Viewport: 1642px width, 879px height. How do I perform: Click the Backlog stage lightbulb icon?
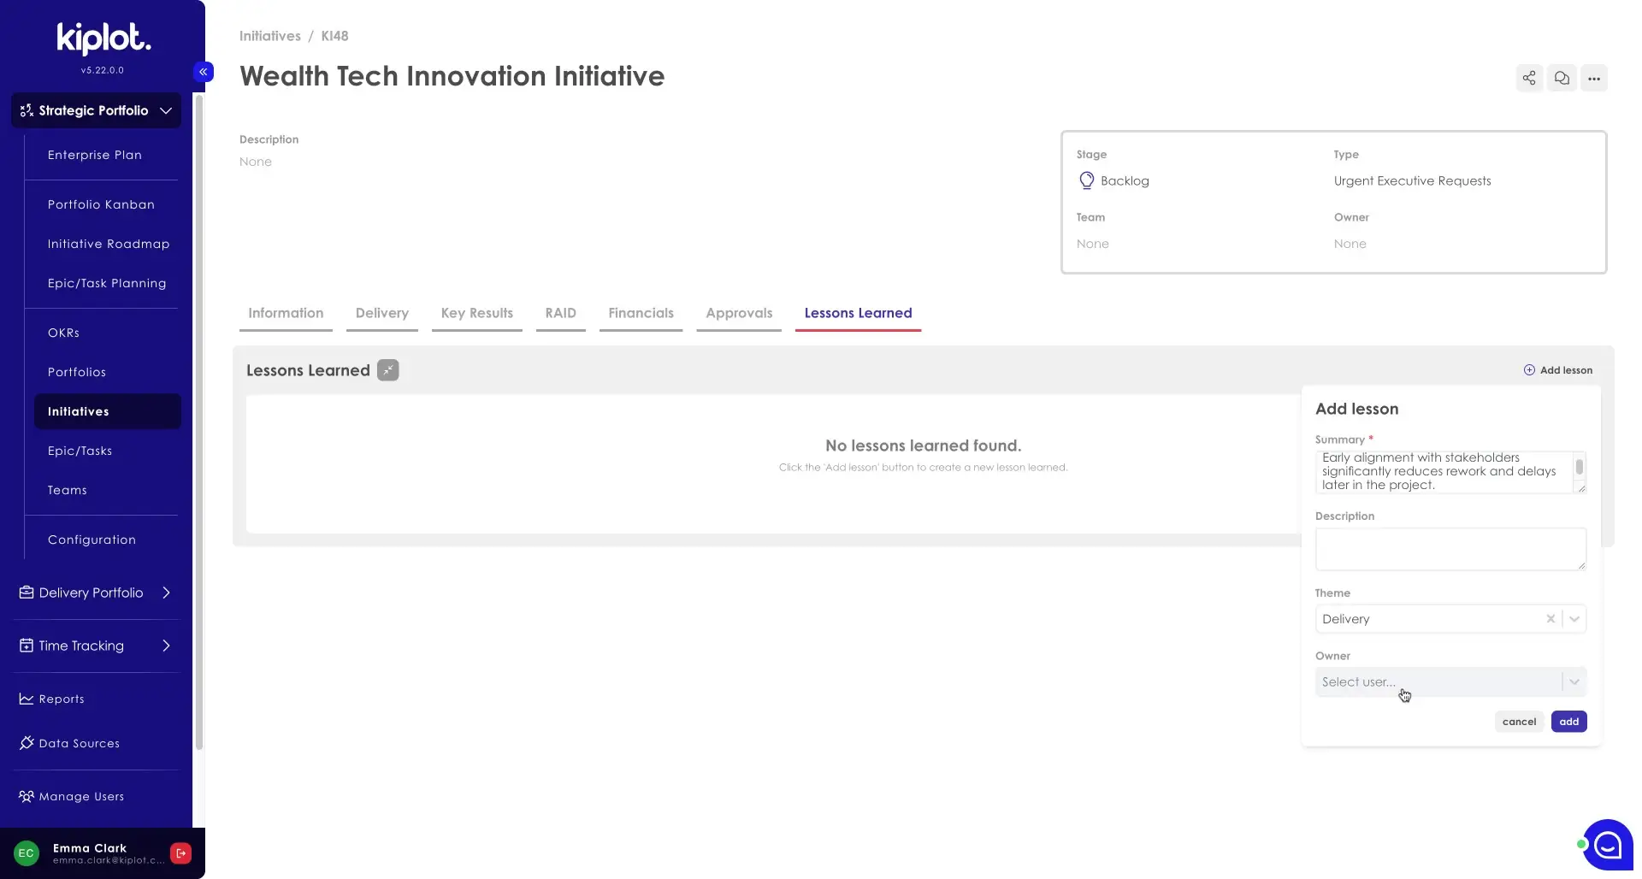click(x=1086, y=180)
